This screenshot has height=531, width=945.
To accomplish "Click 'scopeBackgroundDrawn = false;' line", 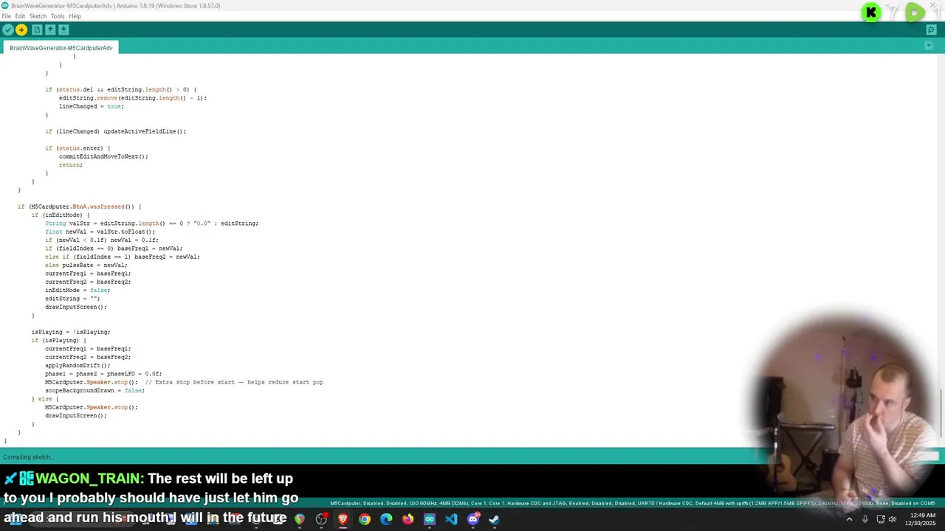I will 94,390.
